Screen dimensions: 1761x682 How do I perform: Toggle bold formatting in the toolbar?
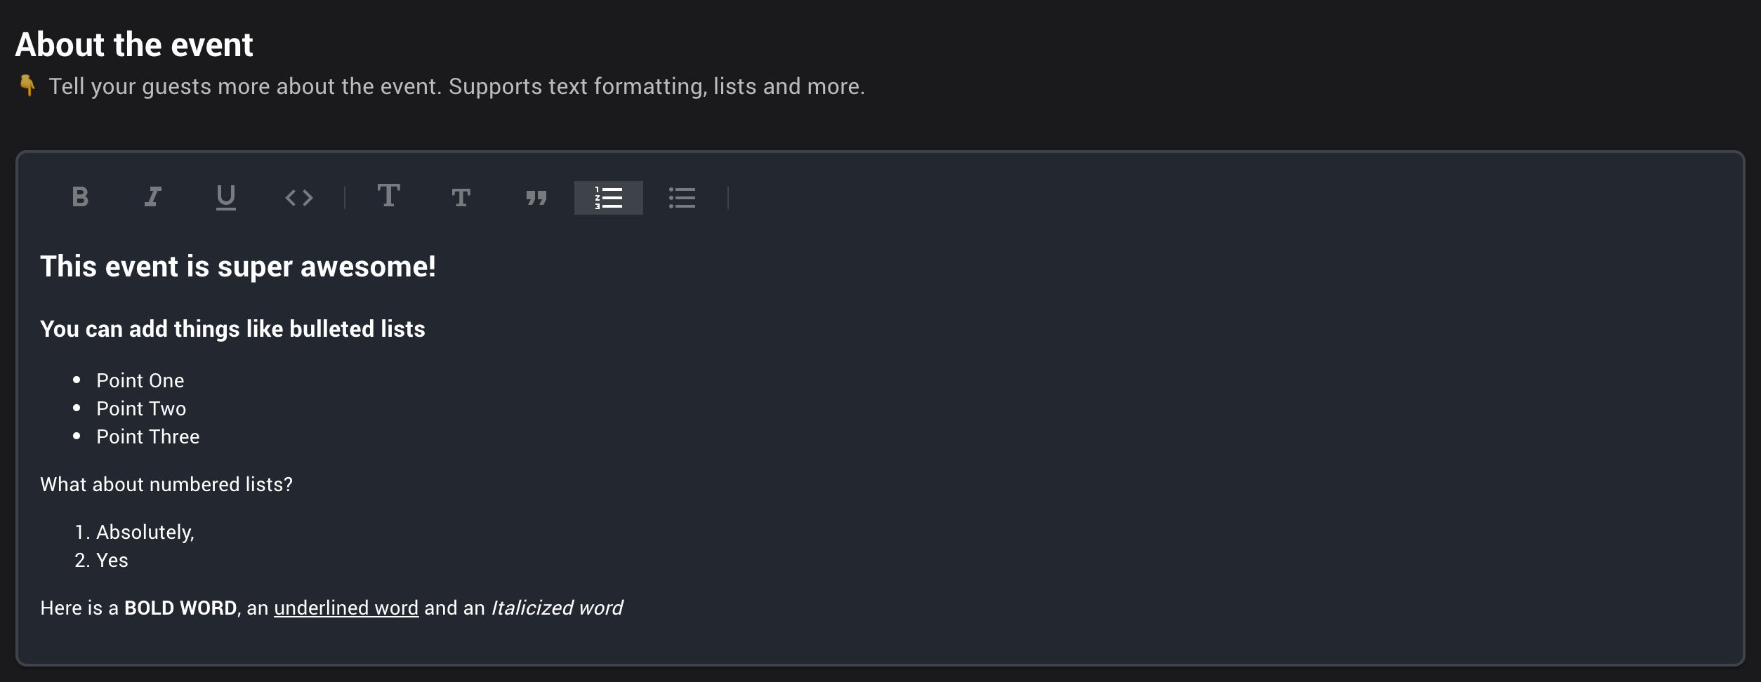[80, 197]
